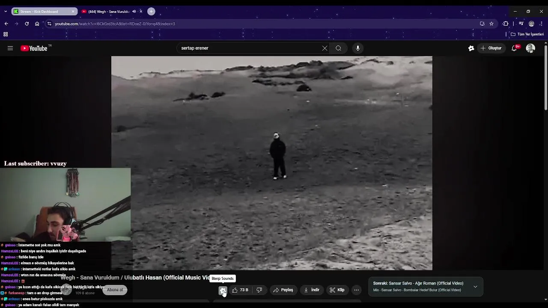Close the Wegh YouTube tab
Image resolution: width=548 pixels, height=308 pixels.
pyautogui.click(x=141, y=12)
